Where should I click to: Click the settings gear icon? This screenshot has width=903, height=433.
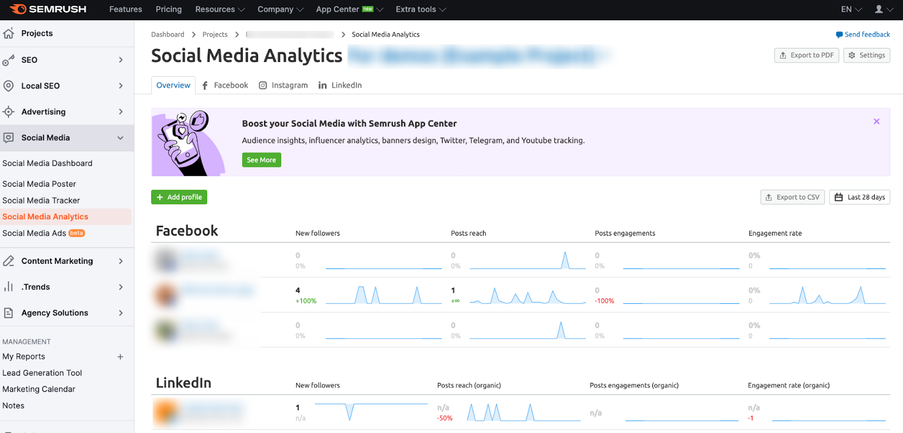click(852, 55)
